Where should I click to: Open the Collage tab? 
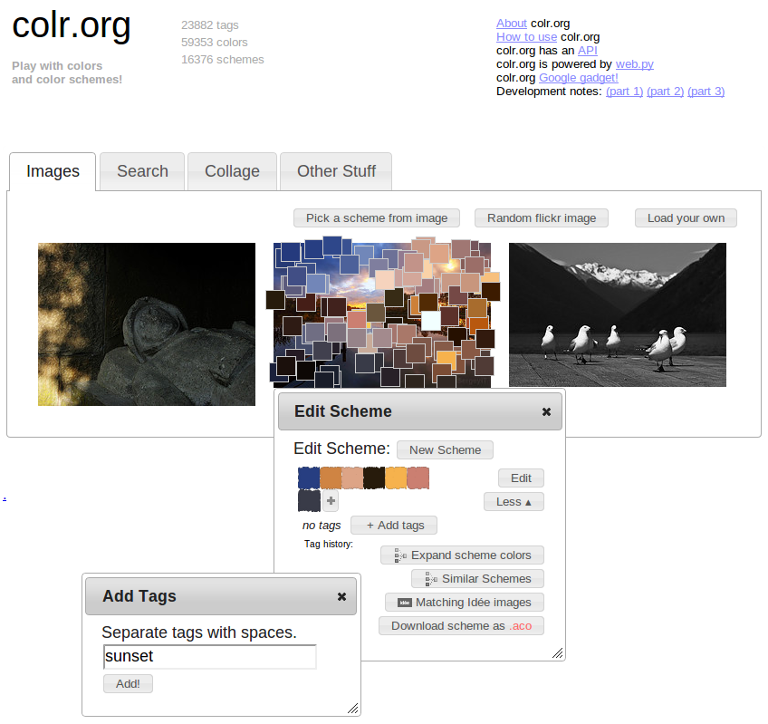232,171
